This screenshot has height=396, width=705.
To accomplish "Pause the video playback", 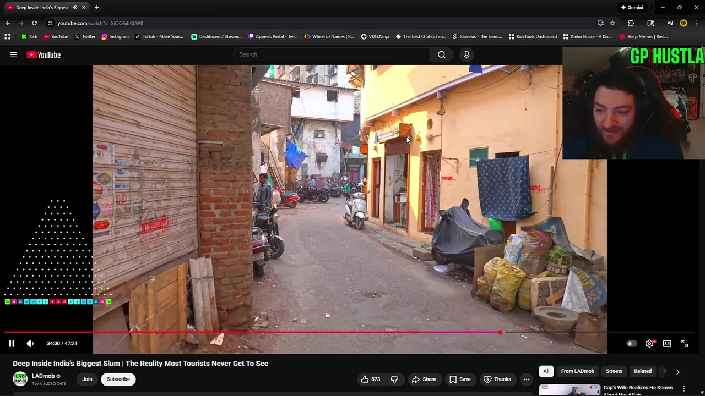I will pos(12,343).
